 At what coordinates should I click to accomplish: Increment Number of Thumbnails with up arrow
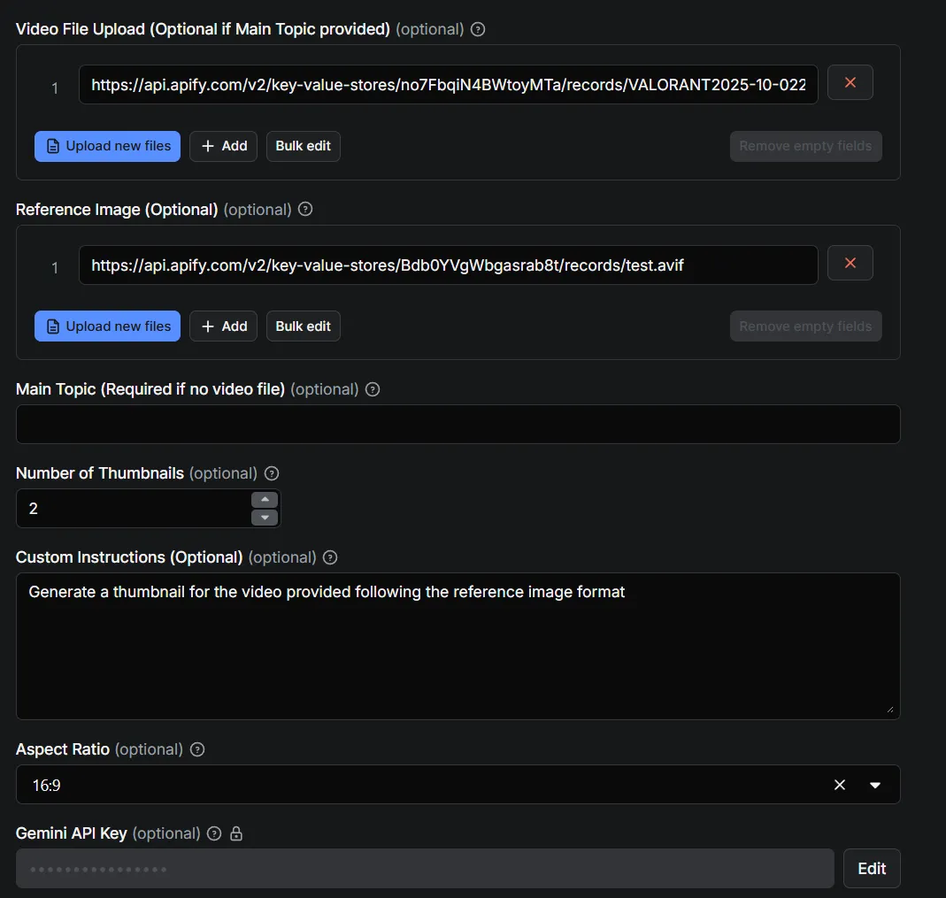click(264, 500)
